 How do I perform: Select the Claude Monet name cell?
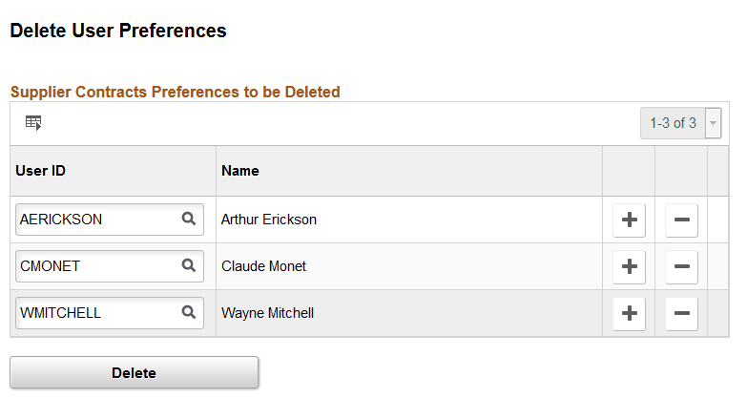[x=264, y=266]
